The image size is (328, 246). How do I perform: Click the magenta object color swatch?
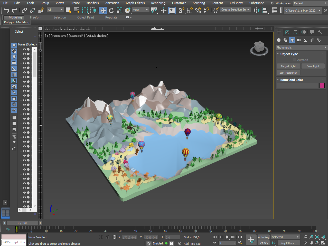tap(322, 86)
